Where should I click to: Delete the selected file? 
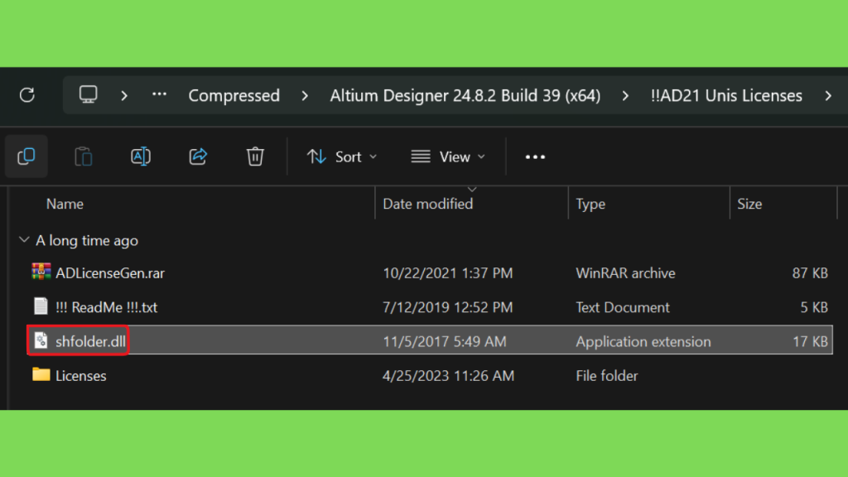(x=255, y=157)
